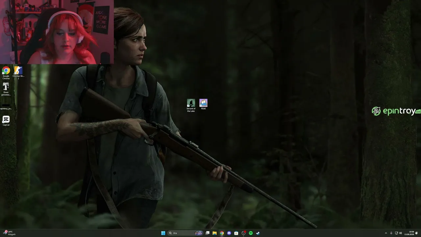The image size is (421, 237).
Task: Click the search highlight image in search box
Action: [x=199, y=233]
